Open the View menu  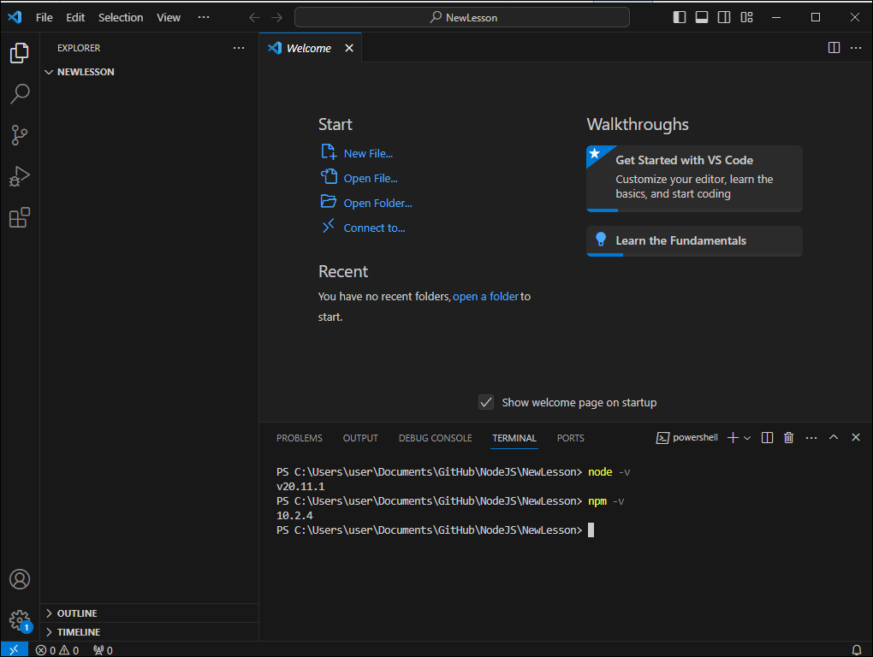click(x=168, y=17)
